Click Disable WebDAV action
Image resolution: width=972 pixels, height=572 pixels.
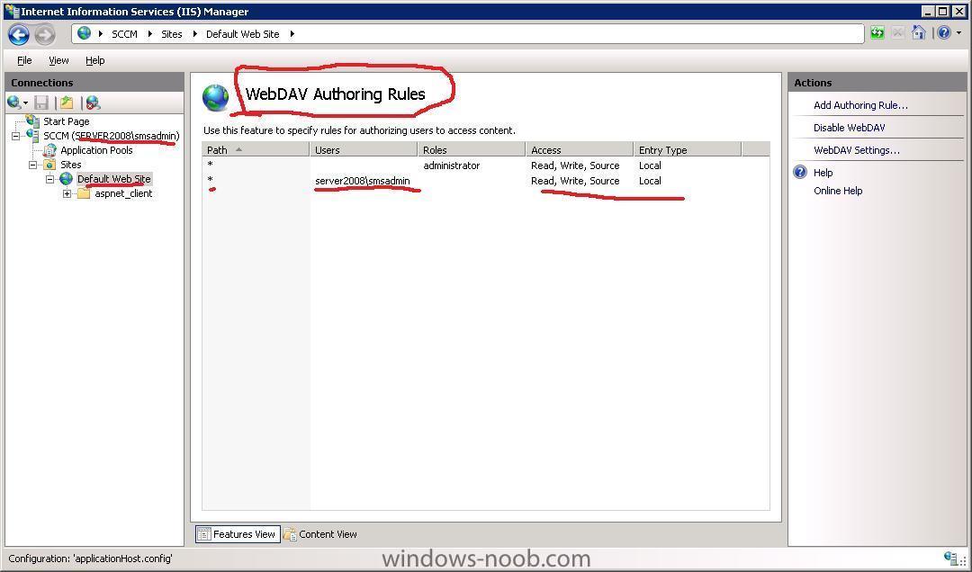click(850, 128)
